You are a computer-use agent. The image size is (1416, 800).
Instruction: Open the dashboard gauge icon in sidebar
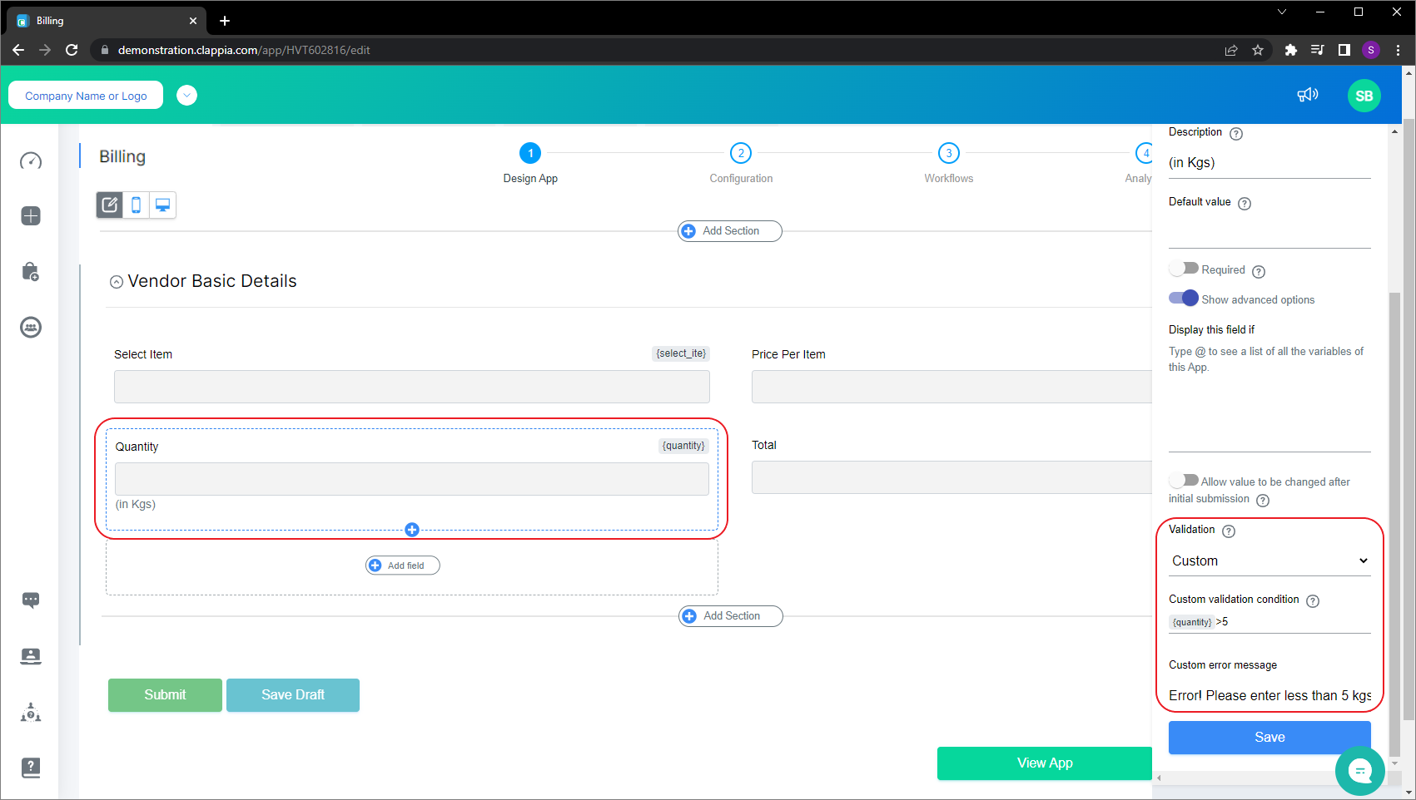point(31,160)
